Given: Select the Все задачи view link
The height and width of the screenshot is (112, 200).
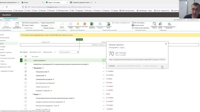Looking at the screenshot, I should [24, 52].
